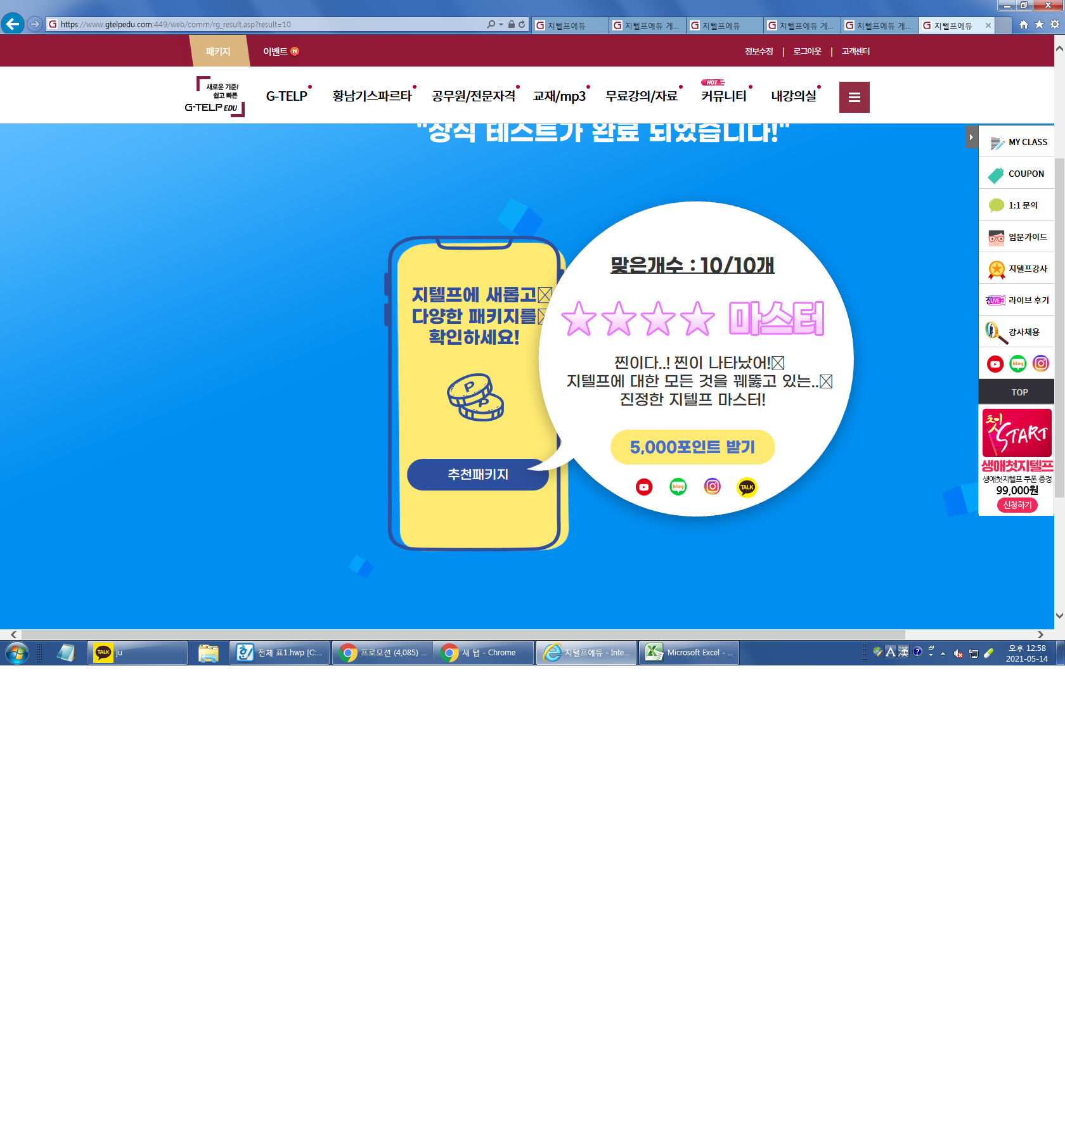Click the browser Back arrow button
The width and height of the screenshot is (1065, 1123).
click(x=13, y=24)
